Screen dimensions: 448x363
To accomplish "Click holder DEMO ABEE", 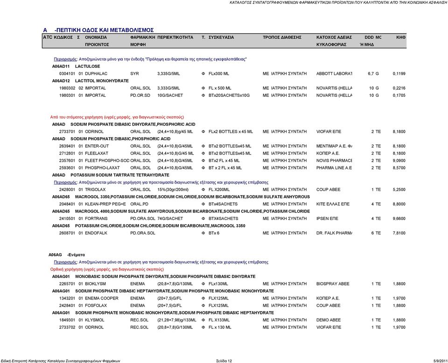I will coord(328,320).
